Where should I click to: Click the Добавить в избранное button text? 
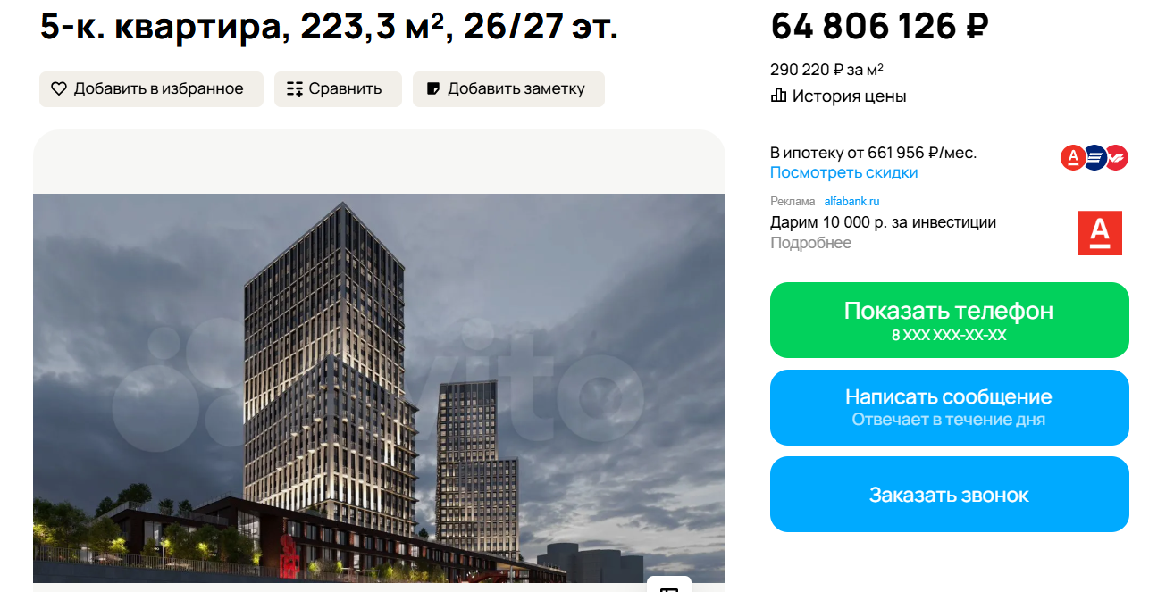[159, 89]
